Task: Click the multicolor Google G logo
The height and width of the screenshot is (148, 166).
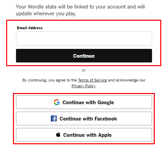Action: coord(57,102)
